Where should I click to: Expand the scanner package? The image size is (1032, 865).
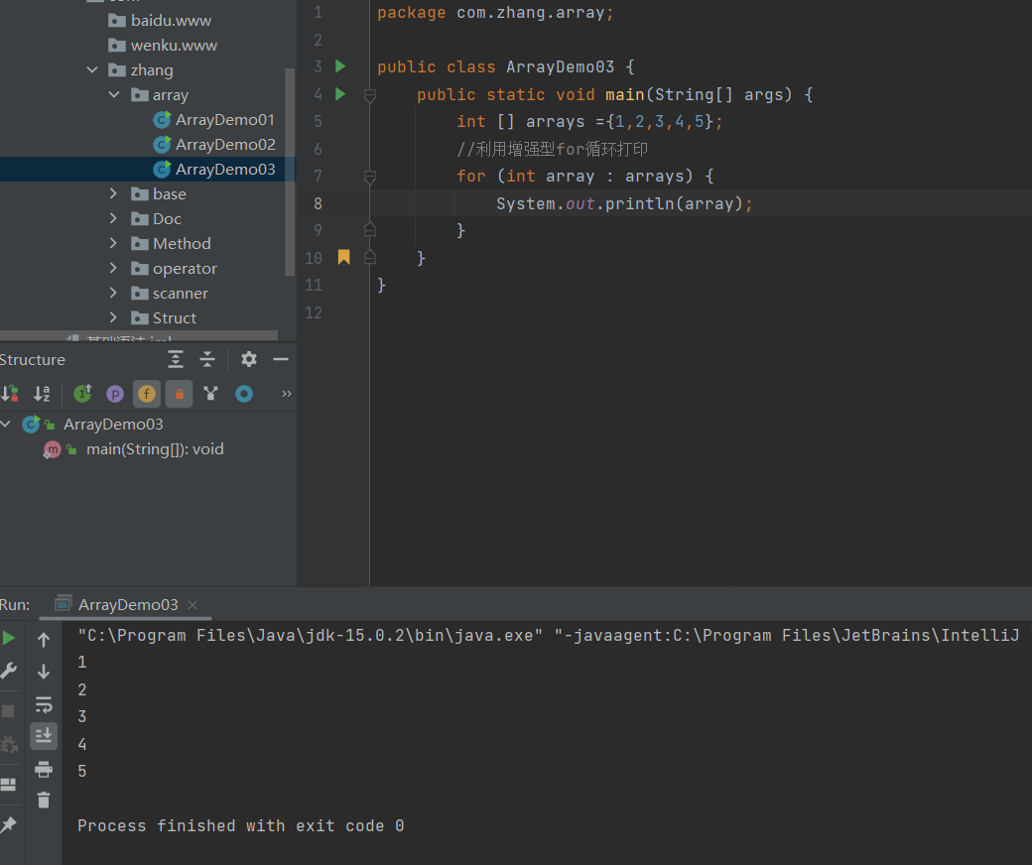(113, 293)
